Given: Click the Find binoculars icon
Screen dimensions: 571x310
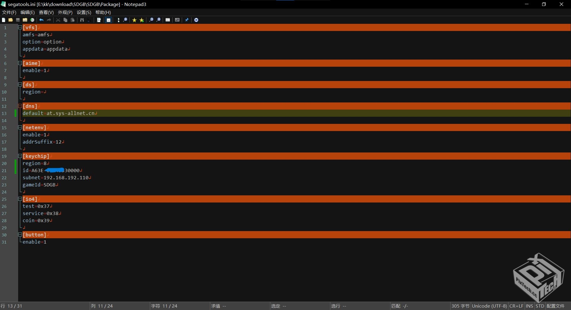Looking at the screenshot, I should tap(82, 20).
